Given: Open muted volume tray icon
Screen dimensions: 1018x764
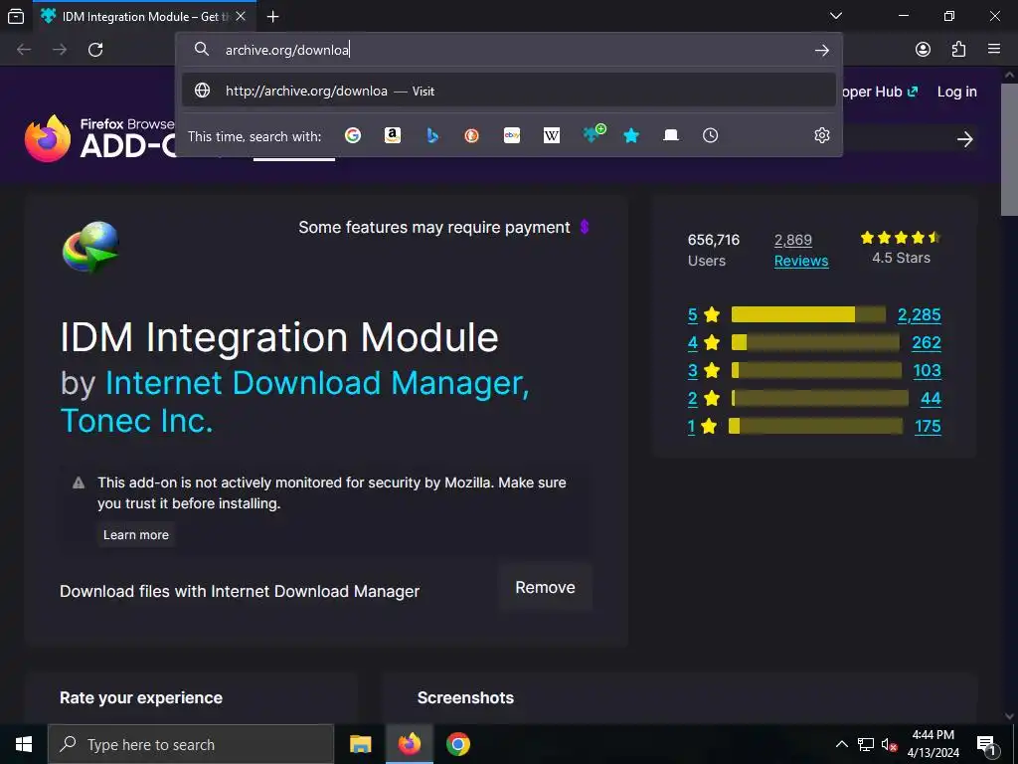Looking at the screenshot, I should coord(888,744).
